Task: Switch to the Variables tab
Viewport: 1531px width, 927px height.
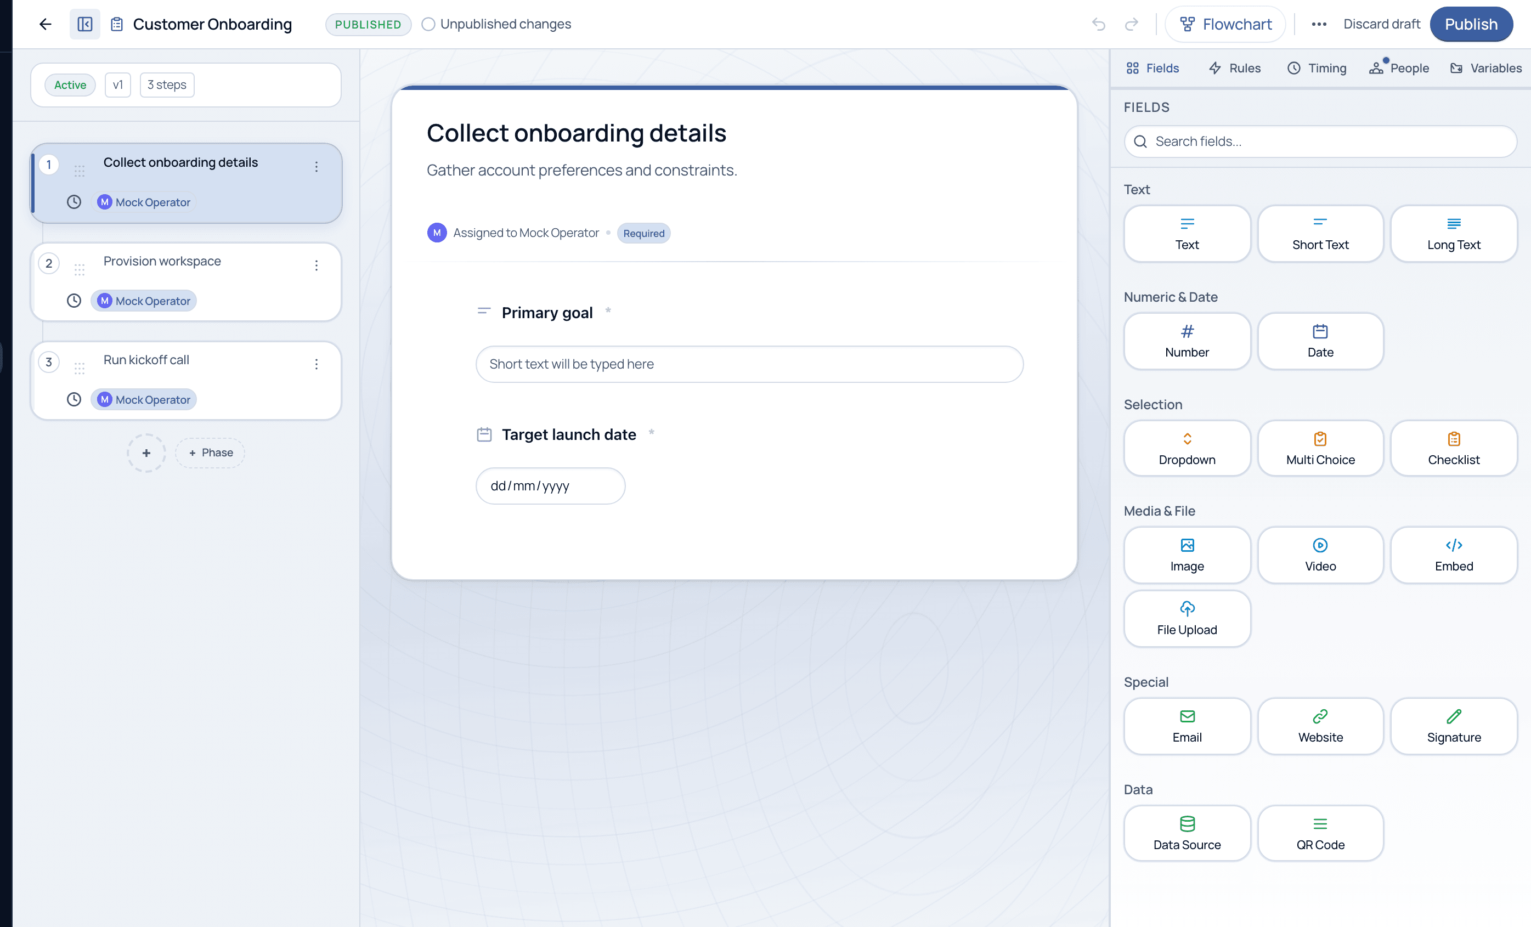Action: (x=1485, y=69)
